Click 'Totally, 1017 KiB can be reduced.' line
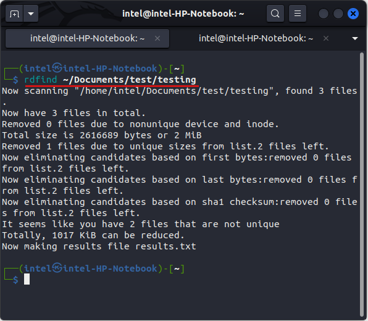Screen dimensions: 368x321 click(93, 235)
